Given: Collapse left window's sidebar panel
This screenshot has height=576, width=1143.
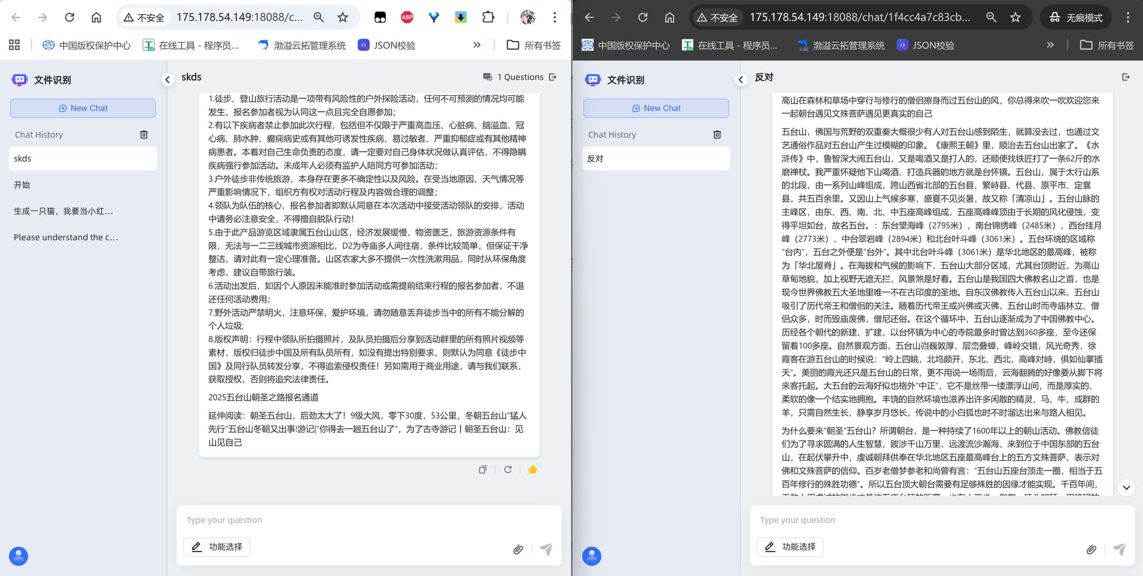Looking at the screenshot, I should tap(168, 80).
